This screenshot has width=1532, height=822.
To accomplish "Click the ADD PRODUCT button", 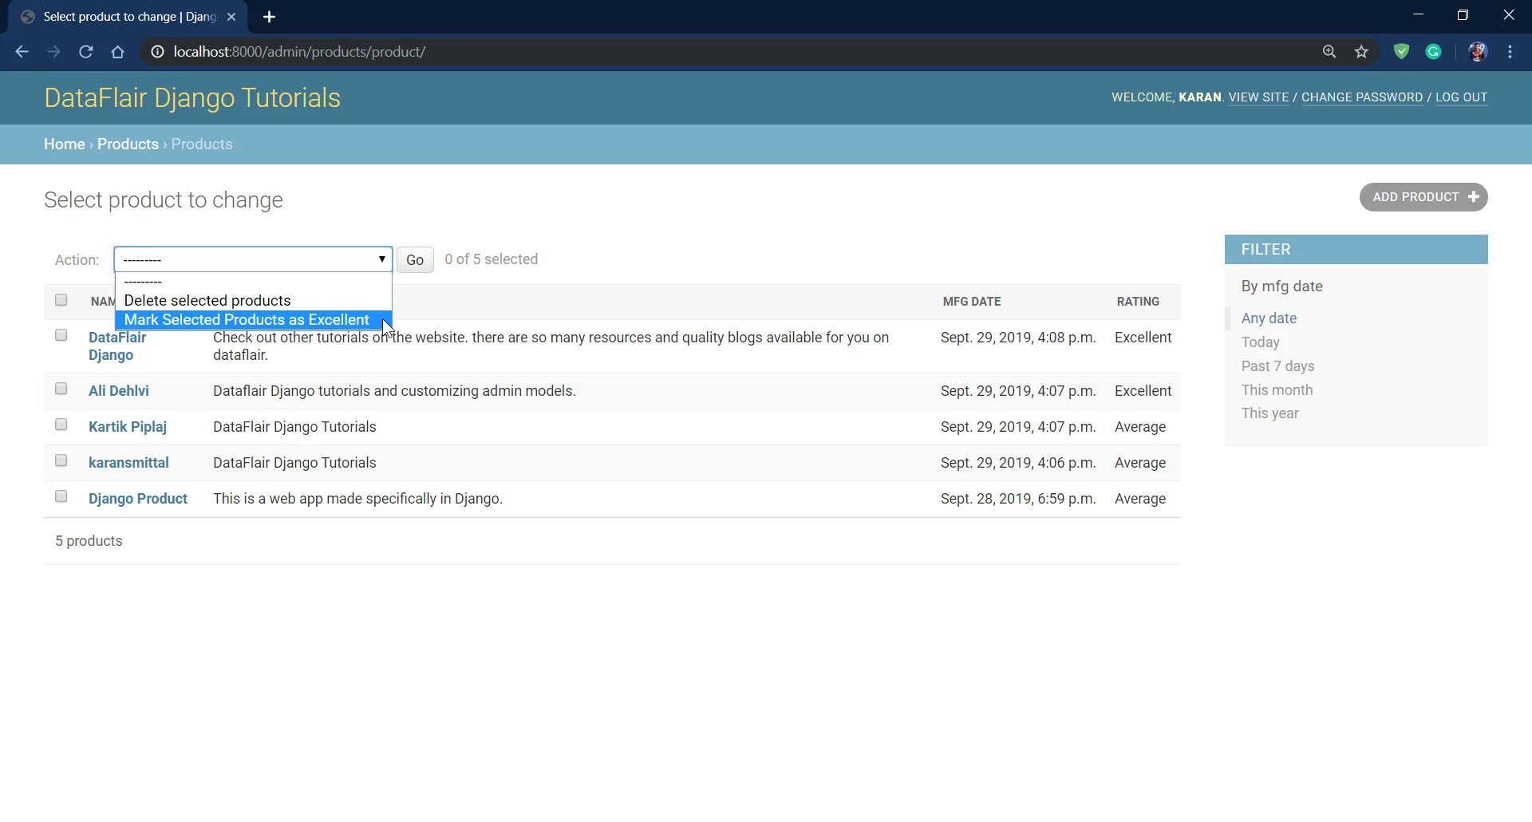I will 1423,197.
